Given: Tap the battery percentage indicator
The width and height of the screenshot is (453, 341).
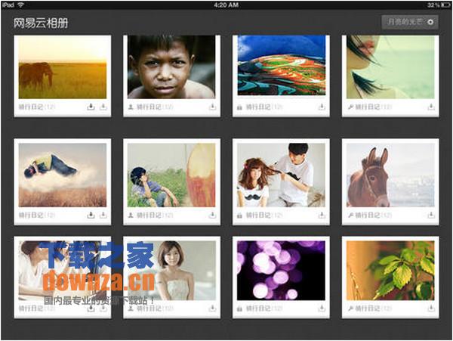Looking at the screenshot, I should pos(433,5).
